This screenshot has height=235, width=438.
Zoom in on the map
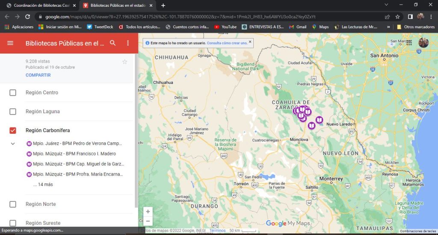pyautogui.click(x=148, y=211)
